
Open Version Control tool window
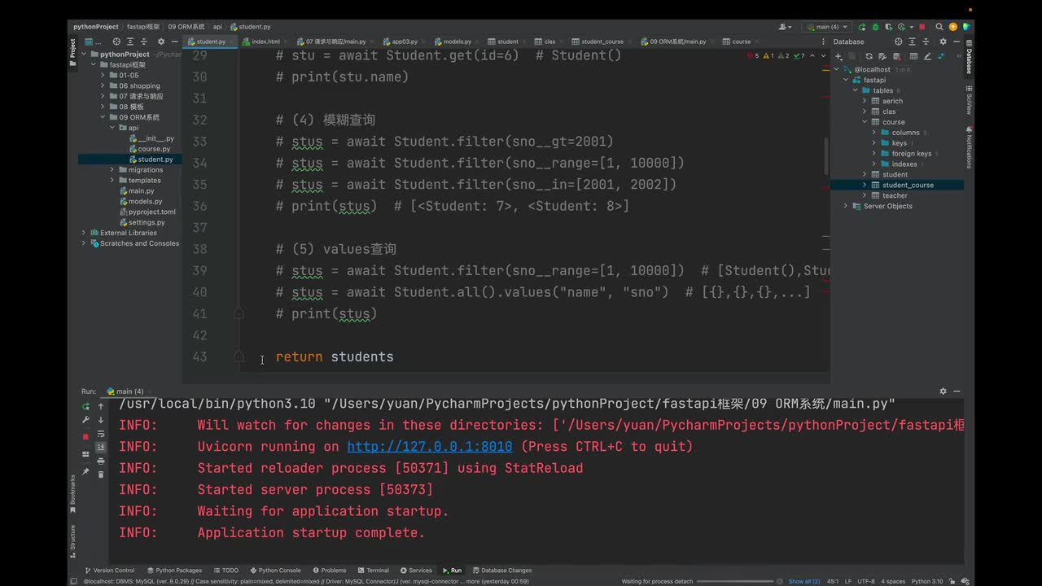click(x=109, y=571)
